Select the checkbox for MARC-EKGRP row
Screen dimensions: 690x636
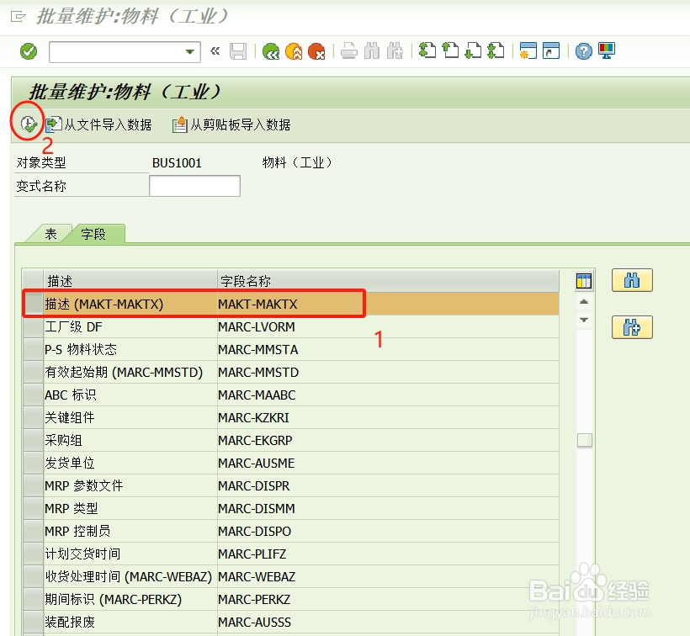tap(32, 440)
